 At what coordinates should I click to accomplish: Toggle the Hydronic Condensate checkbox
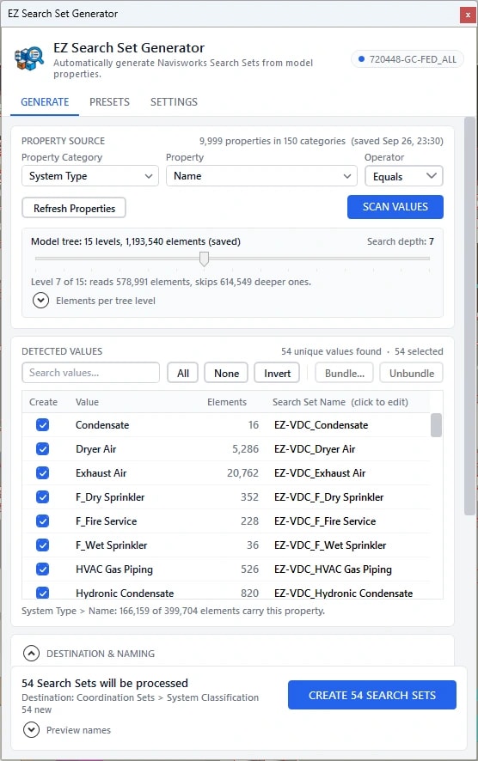(43, 593)
